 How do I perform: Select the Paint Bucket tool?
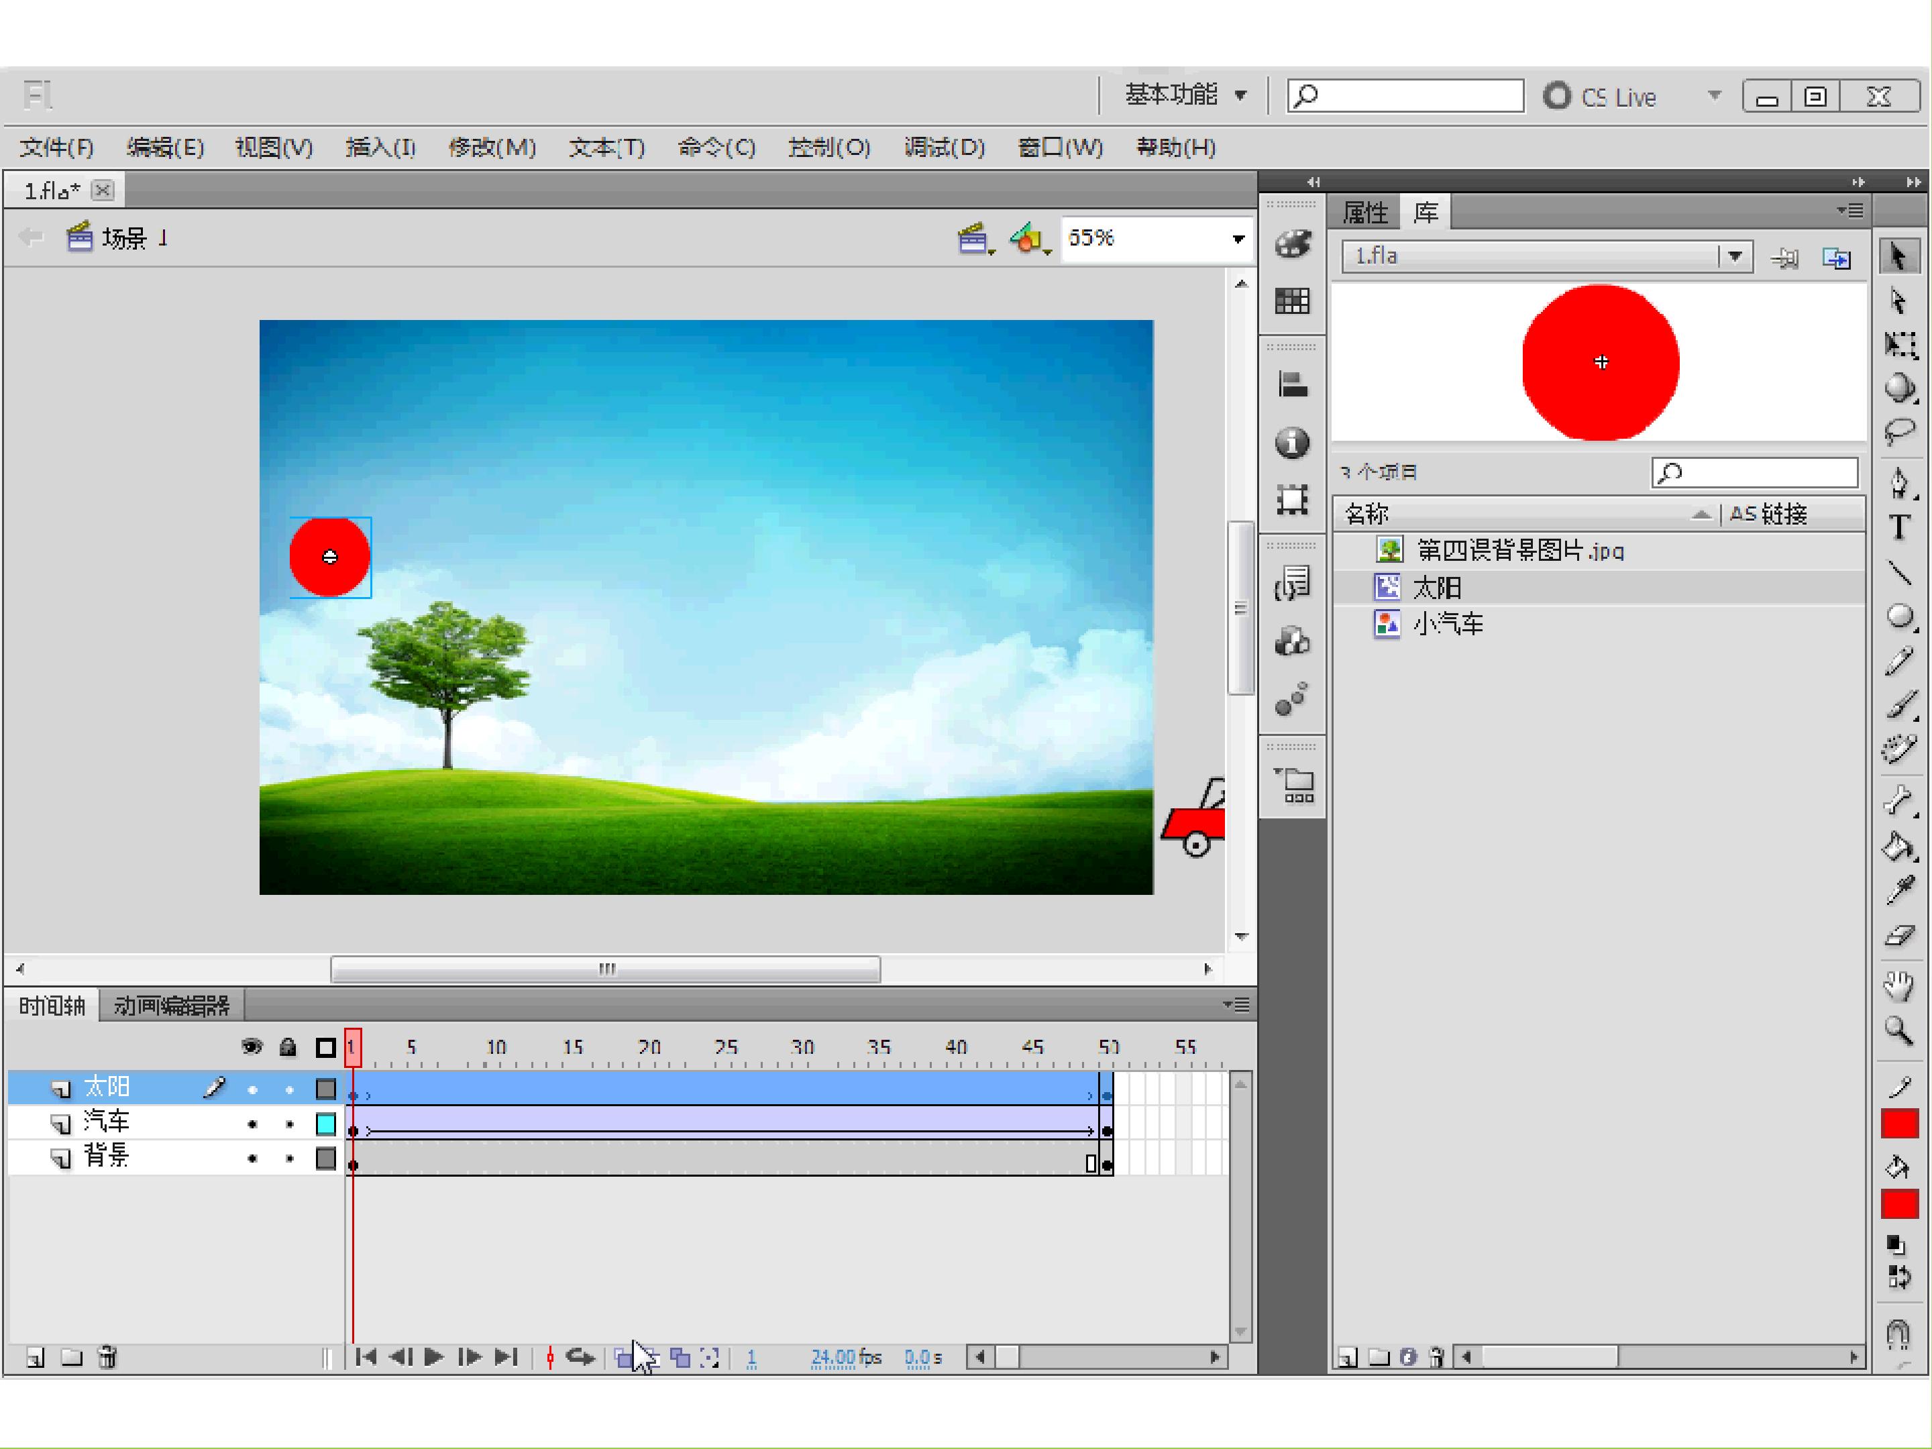(x=1899, y=847)
